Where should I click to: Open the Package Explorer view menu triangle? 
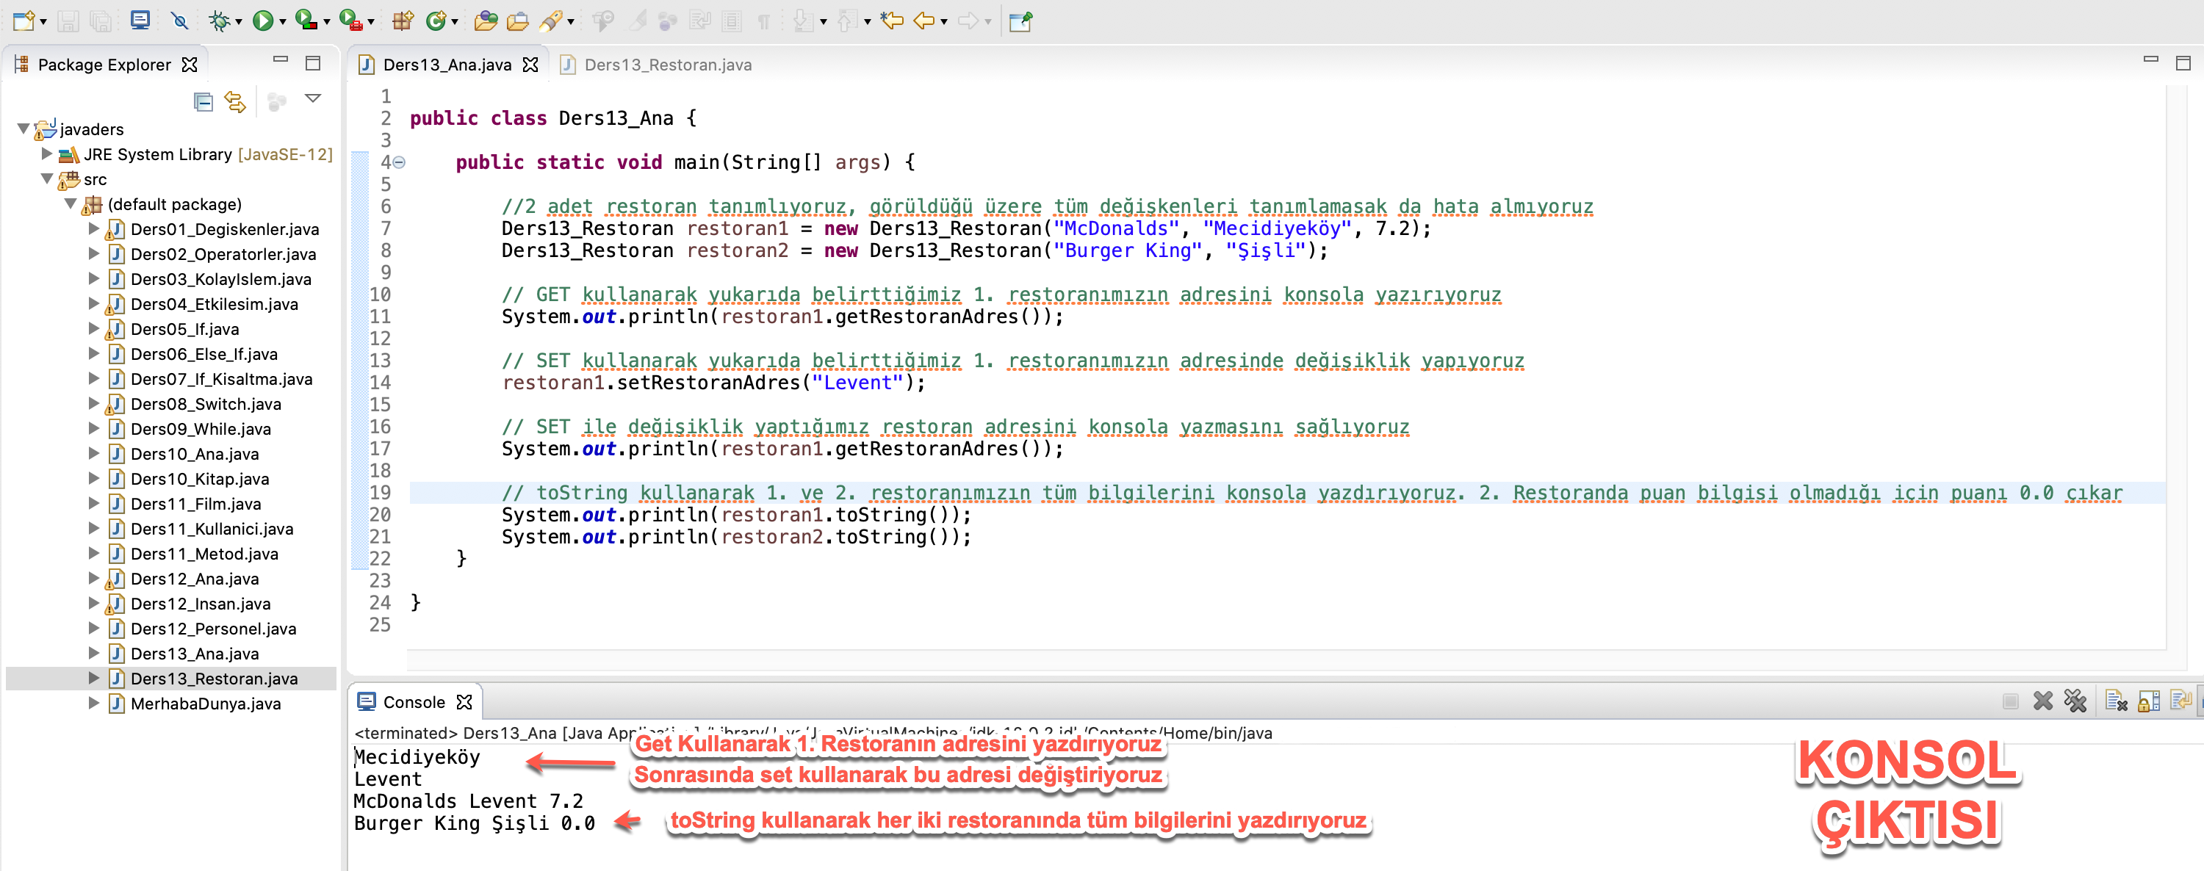(x=313, y=99)
